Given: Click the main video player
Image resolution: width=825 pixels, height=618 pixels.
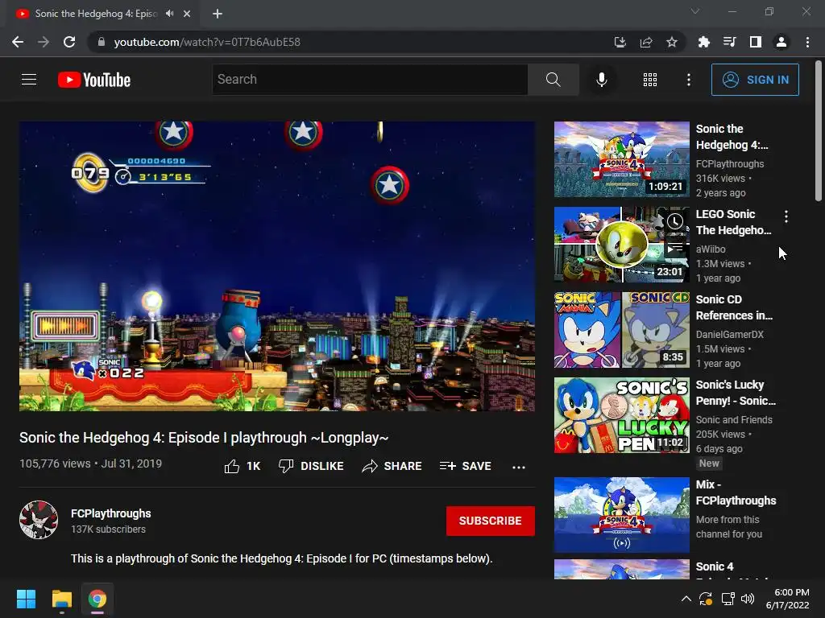Looking at the screenshot, I should (277, 266).
